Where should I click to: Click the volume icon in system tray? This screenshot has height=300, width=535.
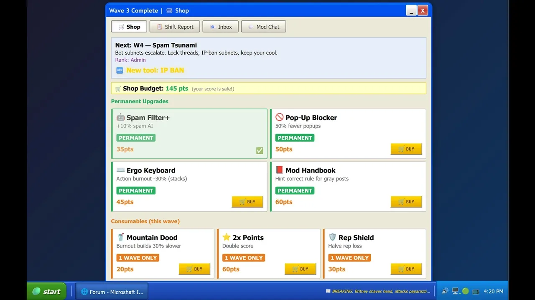(445, 291)
